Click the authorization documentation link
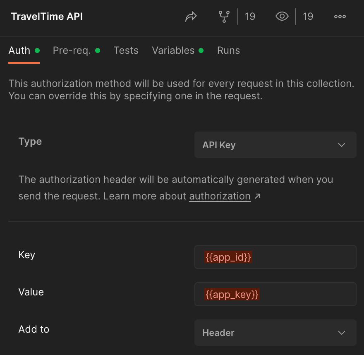Viewport: 364px width, 355px height. click(220, 196)
